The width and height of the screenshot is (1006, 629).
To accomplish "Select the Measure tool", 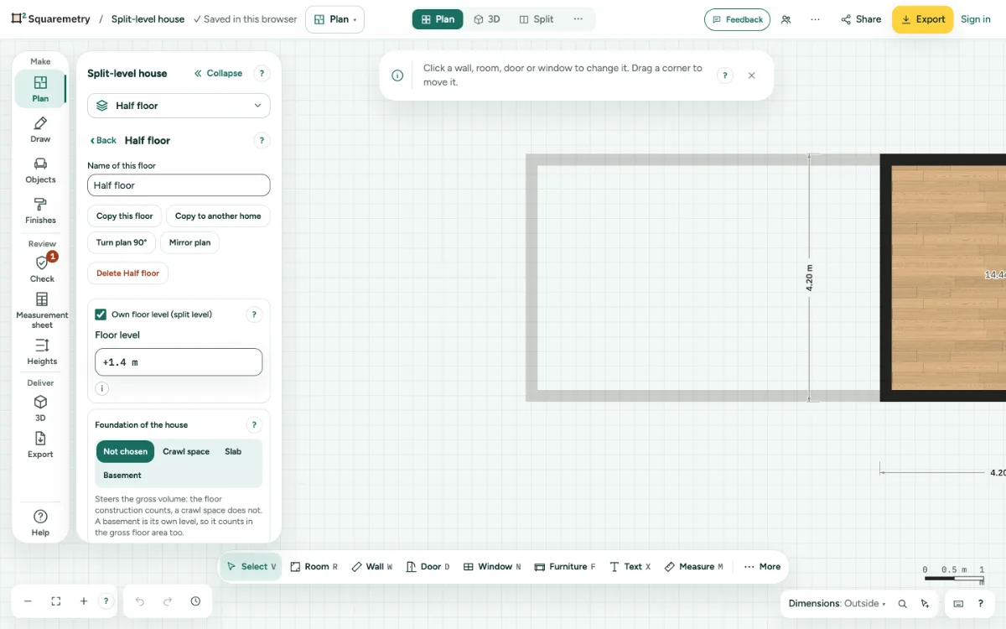I will (693, 567).
